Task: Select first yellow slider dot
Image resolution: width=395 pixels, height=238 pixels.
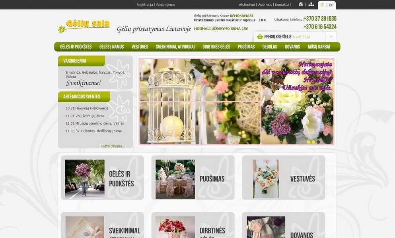Action: point(308,142)
